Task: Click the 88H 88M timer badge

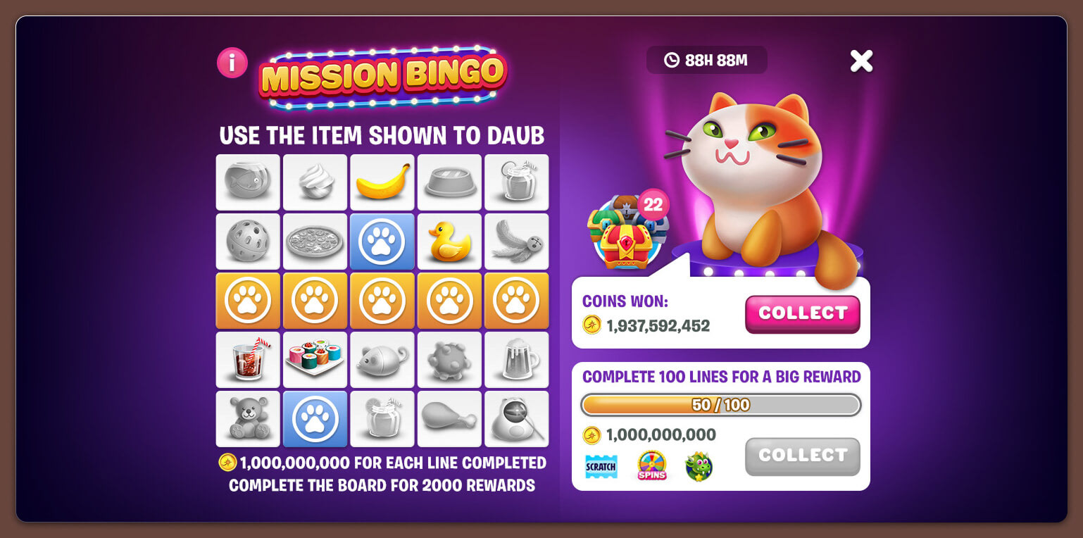Action: 706,60
